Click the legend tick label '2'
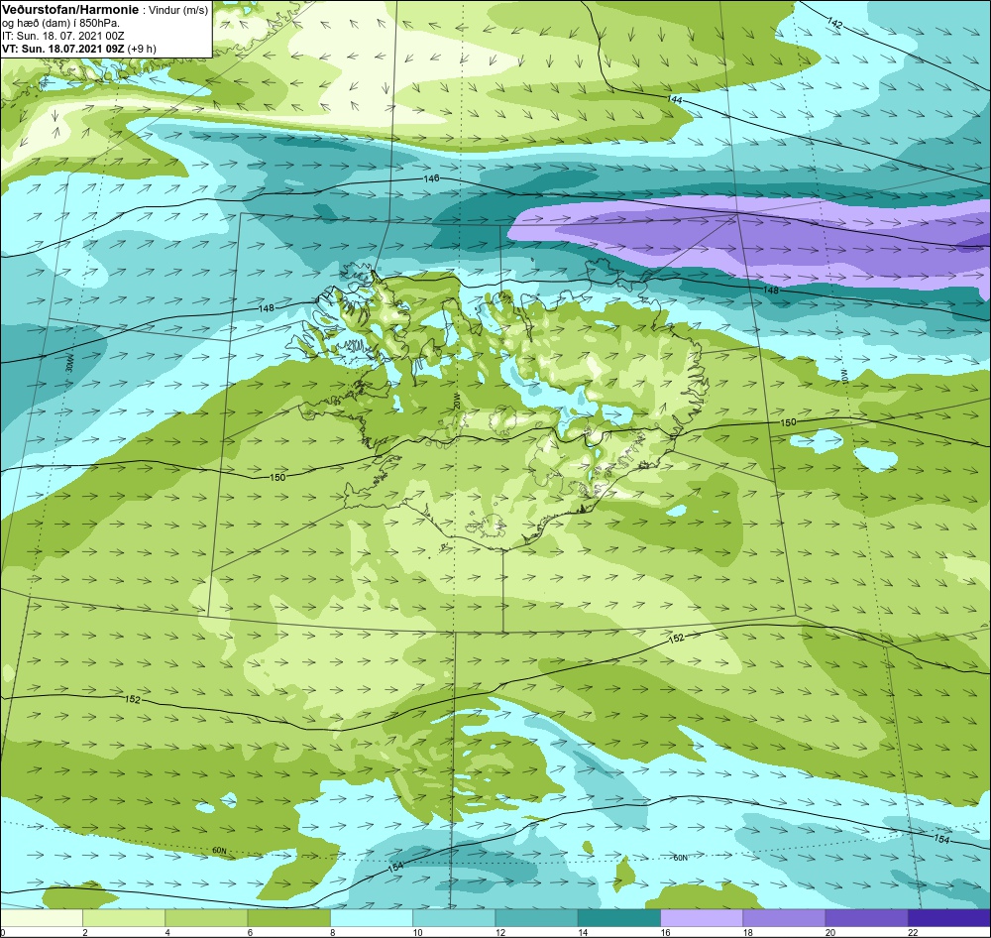This screenshot has height=938, width=991. tap(84, 932)
